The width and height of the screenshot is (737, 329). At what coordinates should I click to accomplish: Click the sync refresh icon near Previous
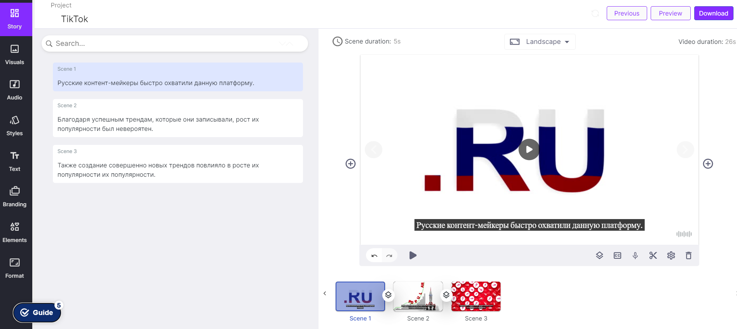pyautogui.click(x=595, y=14)
